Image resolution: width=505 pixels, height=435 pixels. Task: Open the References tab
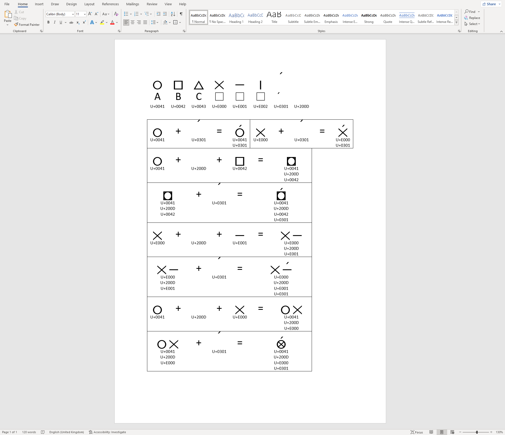click(110, 4)
